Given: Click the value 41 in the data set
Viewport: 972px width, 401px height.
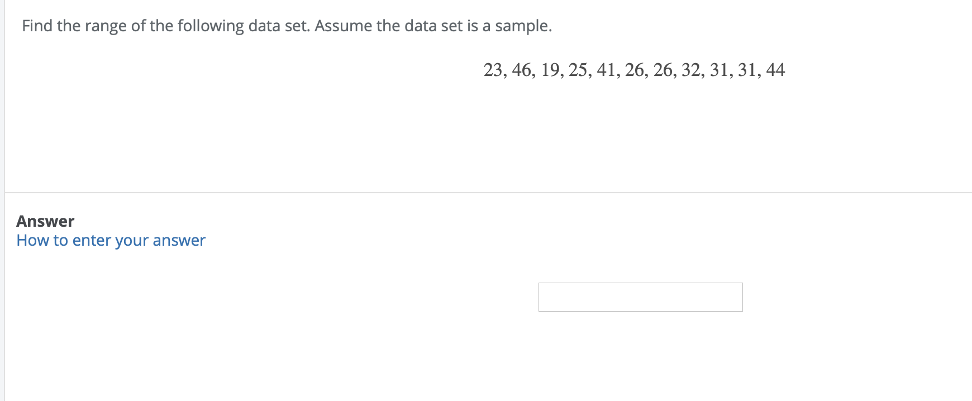Looking at the screenshot, I should click(606, 70).
